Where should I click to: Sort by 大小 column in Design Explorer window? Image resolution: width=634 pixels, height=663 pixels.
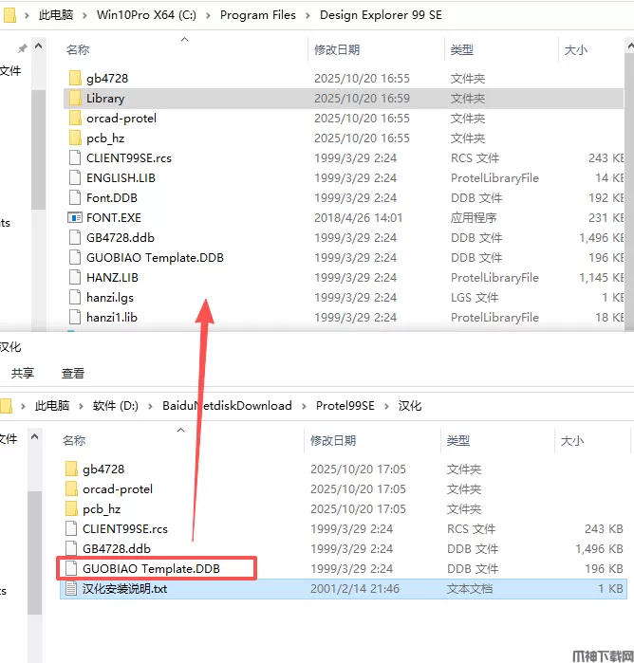(575, 50)
